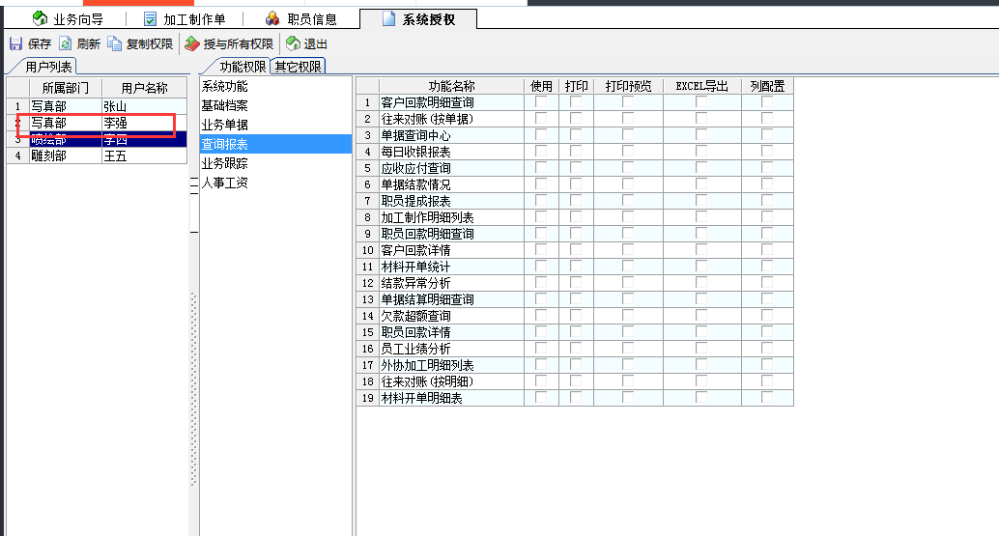Click the 授与所有权限 button label
The width and height of the screenshot is (999, 536).
239,43
